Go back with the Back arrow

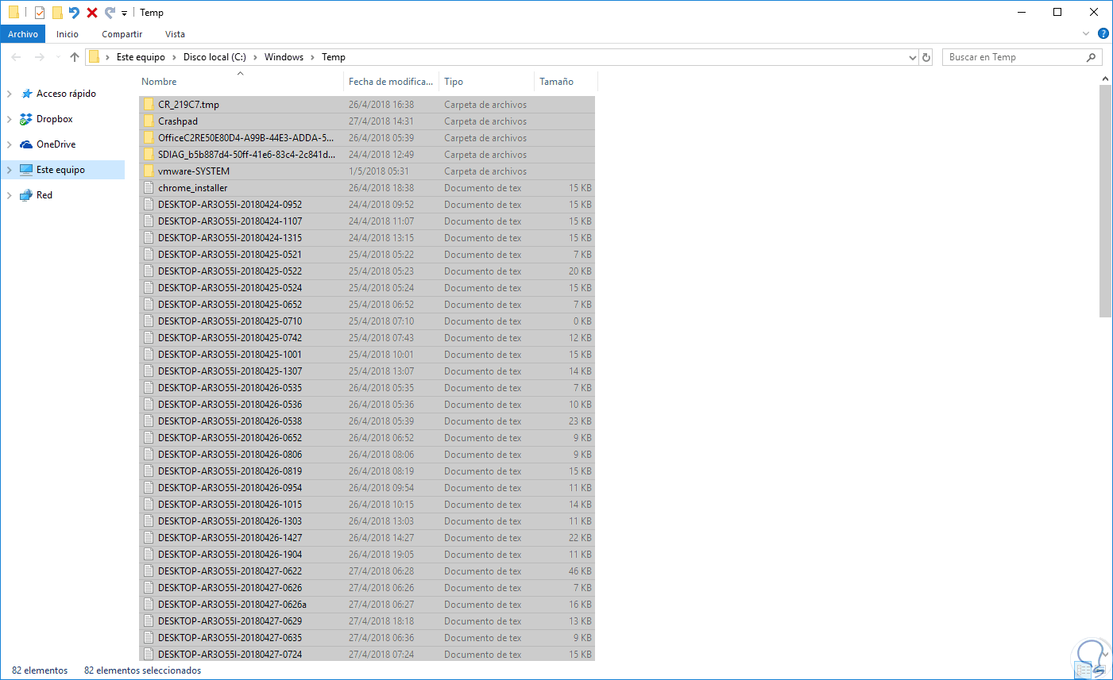tap(16, 57)
